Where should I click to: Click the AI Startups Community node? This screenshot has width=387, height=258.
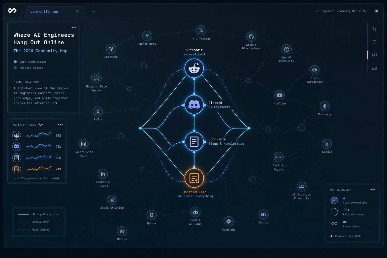302,187
